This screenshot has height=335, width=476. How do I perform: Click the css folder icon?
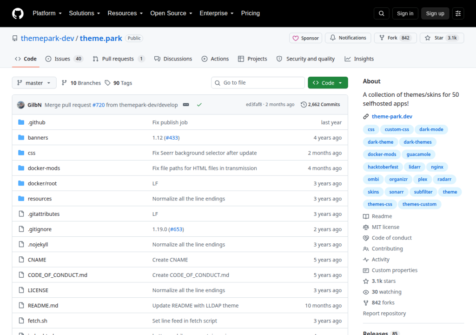(x=21, y=153)
